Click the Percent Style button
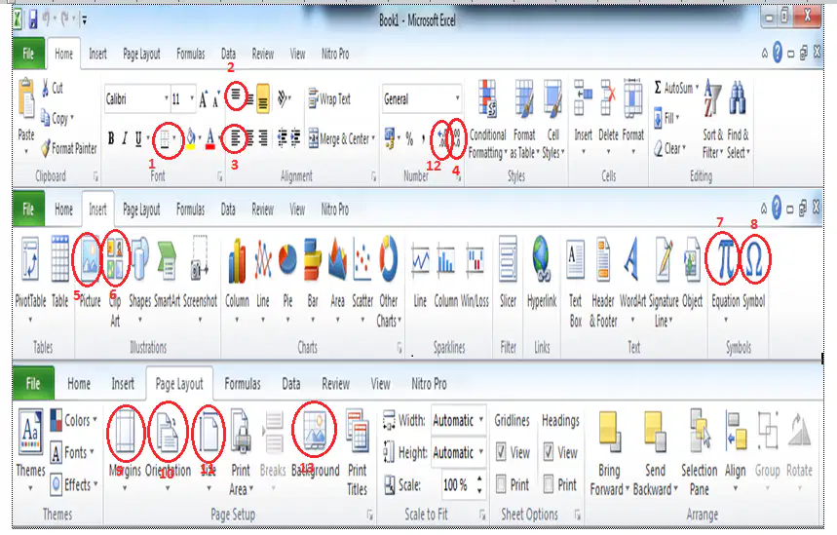 click(409, 139)
